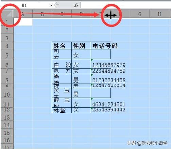
Task: Select row 2 header
Action: tap(7, 30)
